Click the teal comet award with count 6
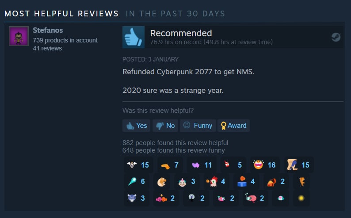Image resolution: width=351 pixels, height=218 pixels. (136, 181)
